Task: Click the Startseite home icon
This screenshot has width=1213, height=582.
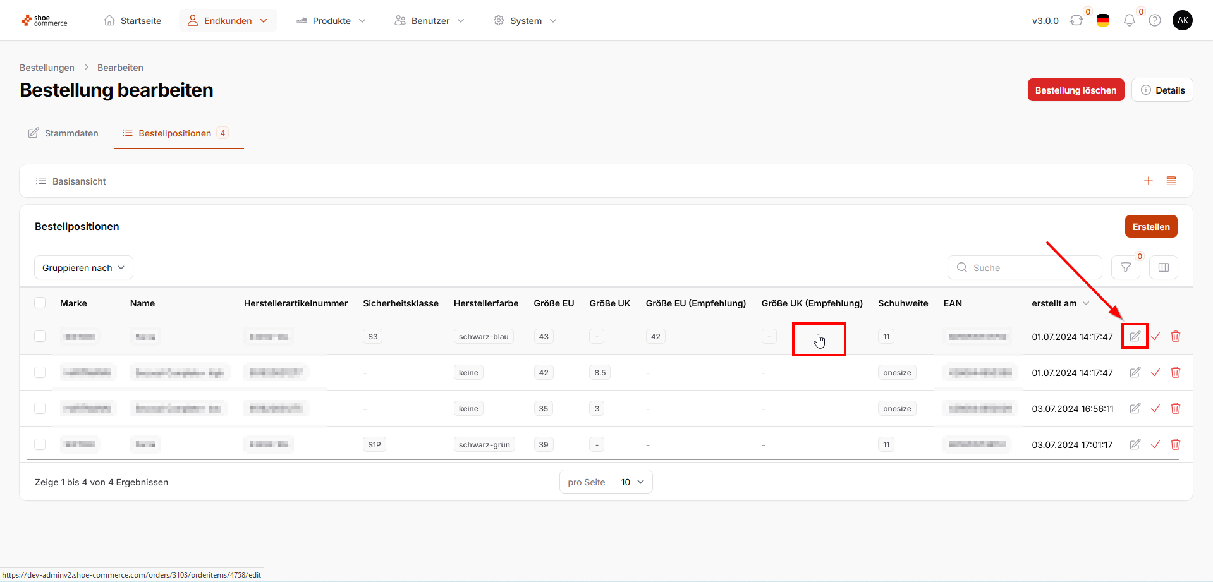Action: pyautogui.click(x=109, y=20)
